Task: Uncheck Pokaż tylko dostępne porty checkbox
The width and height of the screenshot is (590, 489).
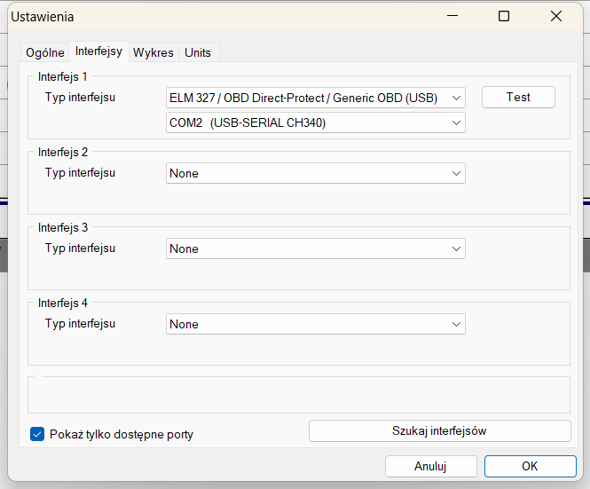Action: (x=37, y=434)
